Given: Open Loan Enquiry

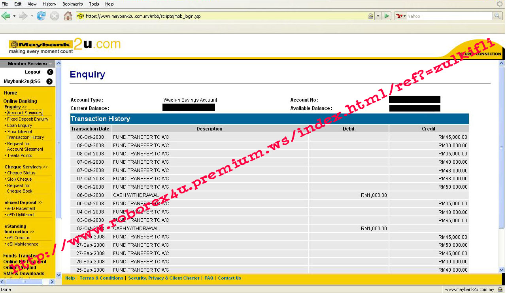Looking at the screenshot, I should (20, 125).
